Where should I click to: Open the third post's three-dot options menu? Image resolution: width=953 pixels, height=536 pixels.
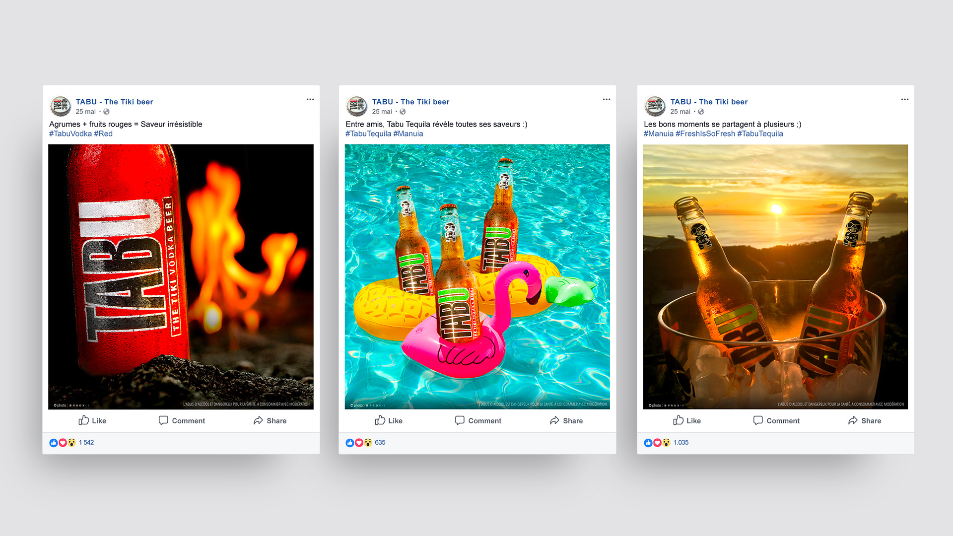point(905,99)
